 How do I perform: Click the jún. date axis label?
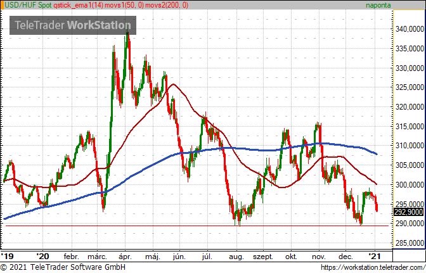(x=179, y=257)
